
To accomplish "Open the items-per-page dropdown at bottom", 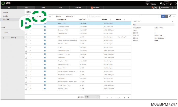I will (92, 97).
